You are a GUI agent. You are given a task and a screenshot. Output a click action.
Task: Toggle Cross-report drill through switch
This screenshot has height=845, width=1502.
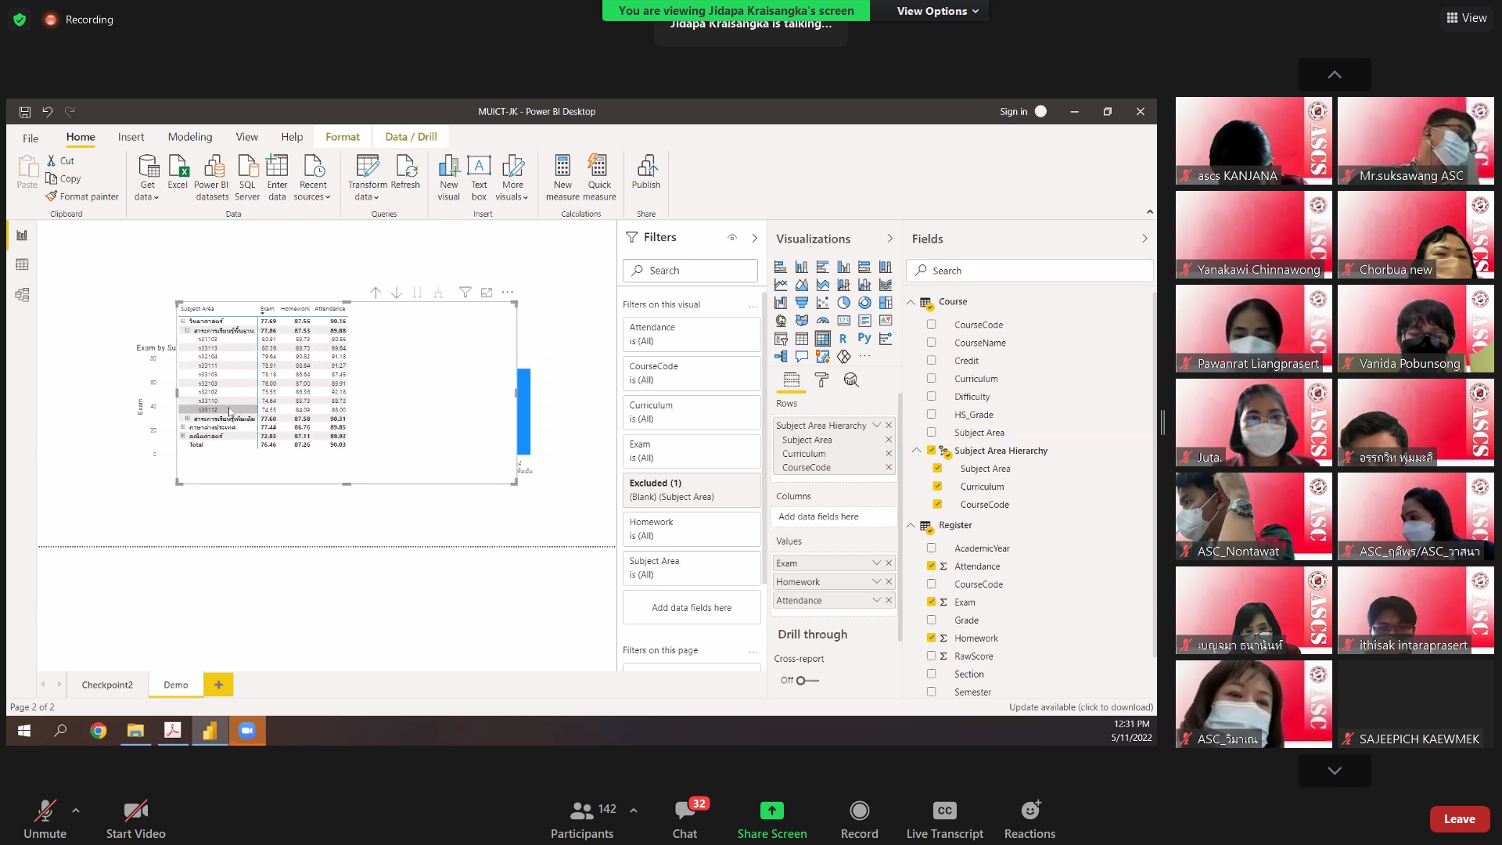(806, 680)
